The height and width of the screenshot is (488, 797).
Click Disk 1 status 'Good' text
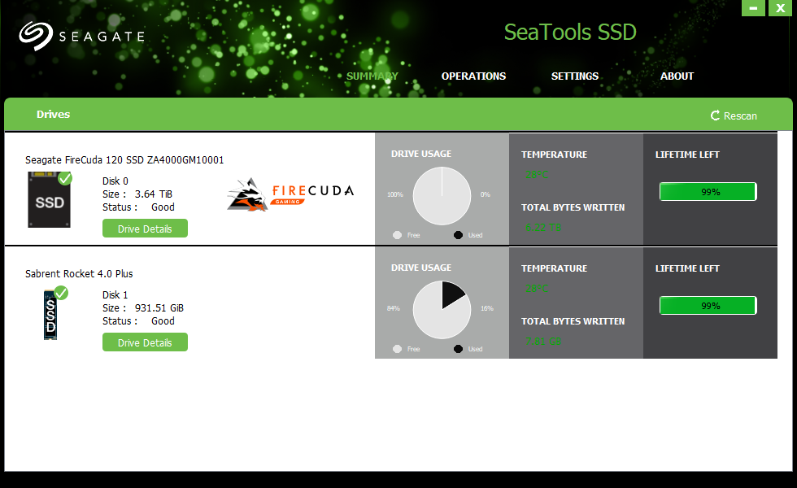[163, 321]
